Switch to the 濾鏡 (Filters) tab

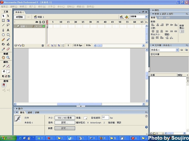coord(30,112)
